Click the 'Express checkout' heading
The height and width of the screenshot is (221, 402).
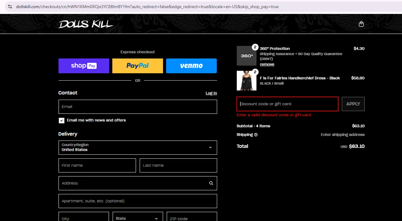coord(137,52)
